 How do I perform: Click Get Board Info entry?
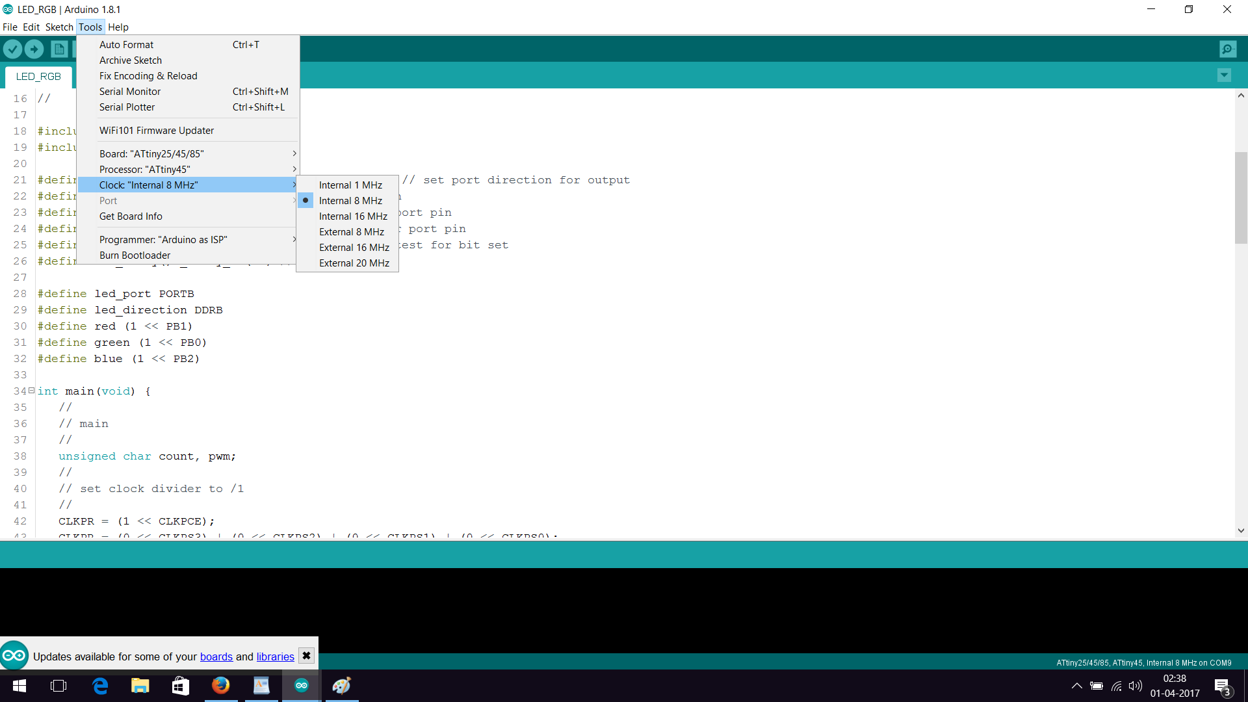click(x=188, y=216)
